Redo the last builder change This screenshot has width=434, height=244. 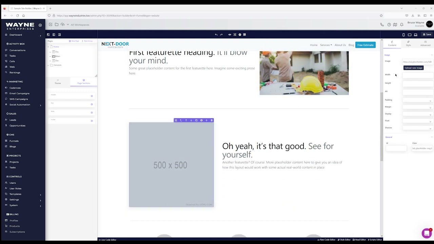coord(221,35)
